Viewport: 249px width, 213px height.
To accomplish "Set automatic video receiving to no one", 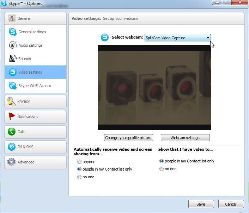I will (x=79, y=177).
